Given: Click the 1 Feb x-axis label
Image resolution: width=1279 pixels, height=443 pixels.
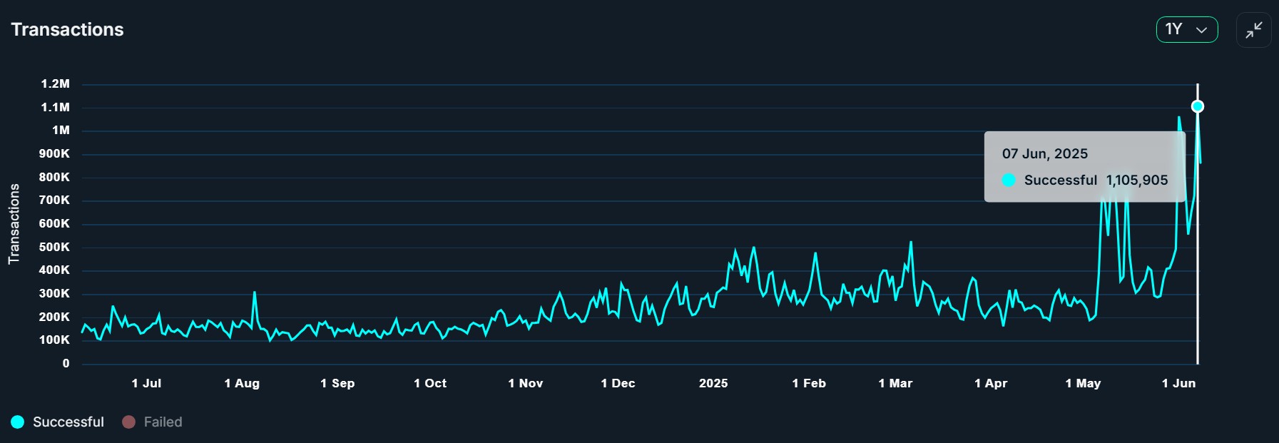Looking at the screenshot, I should click(809, 383).
